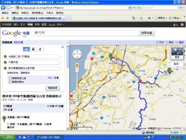The height and width of the screenshot is (140, 186).
Task: Open the 檔案 menu
Action: coord(5,13)
